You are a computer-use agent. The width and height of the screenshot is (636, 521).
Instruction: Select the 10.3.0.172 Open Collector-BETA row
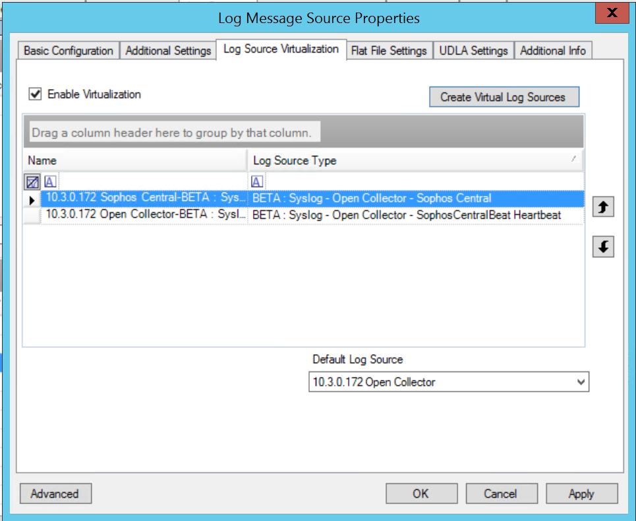click(x=145, y=215)
